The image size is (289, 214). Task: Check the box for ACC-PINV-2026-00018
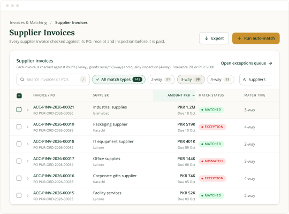19,144
